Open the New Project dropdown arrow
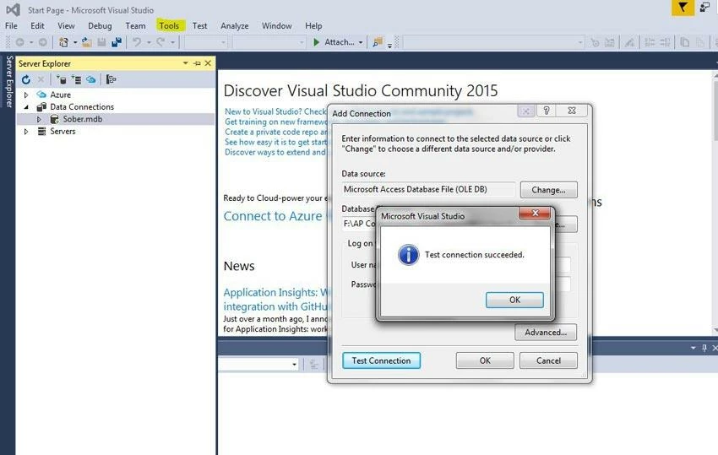The height and width of the screenshot is (455, 718). click(75, 42)
